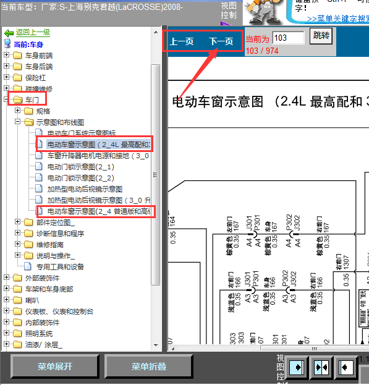
Task: Click tree panel scroll-up arrow
Action: point(156,32)
